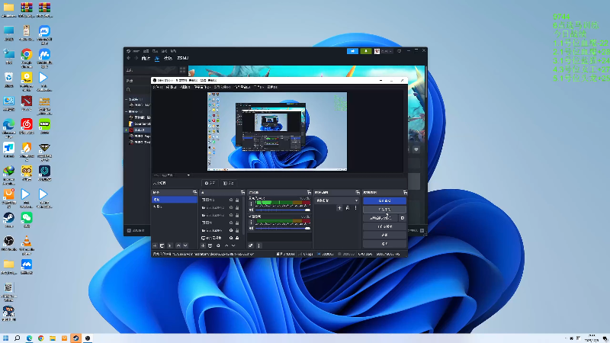Open Steam notifications with the green bell button
Image resolution: width=610 pixels, height=343 pixels.
click(x=366, y=51)
